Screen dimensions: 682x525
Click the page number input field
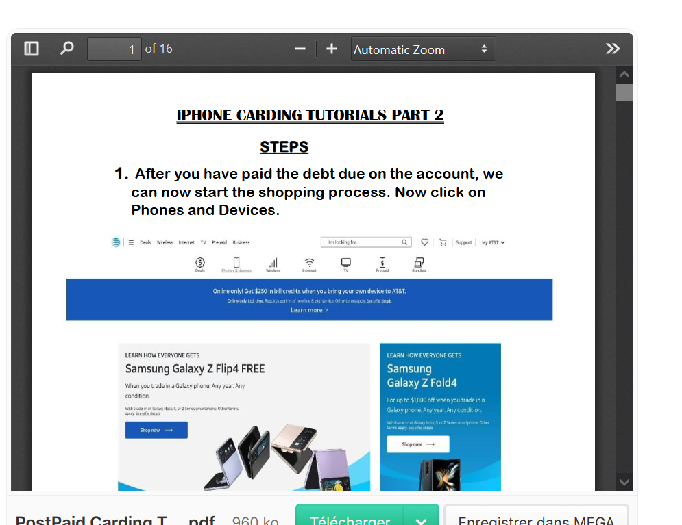(x=114, y=48)
